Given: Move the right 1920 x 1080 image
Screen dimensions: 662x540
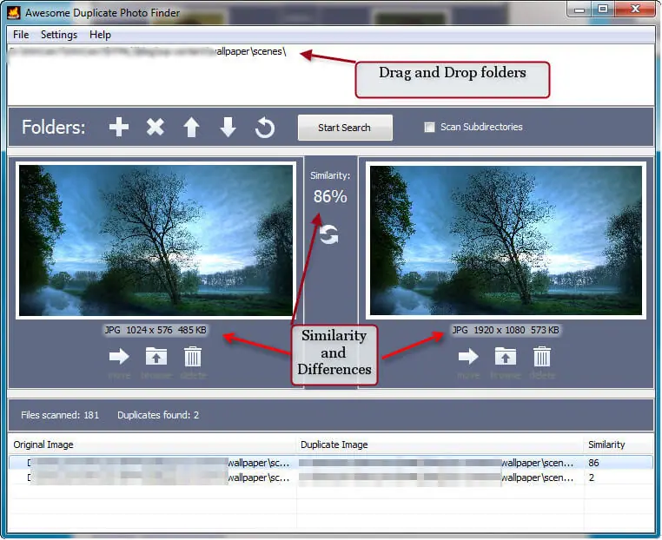Looking at the screenshot, I should pos(468,357).
